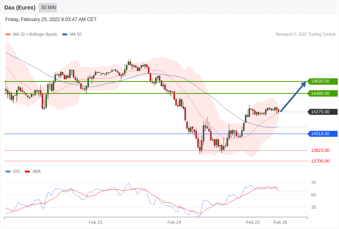
Task: Select the 14630.00 green resistance price tag
Action: coord(322,82)
